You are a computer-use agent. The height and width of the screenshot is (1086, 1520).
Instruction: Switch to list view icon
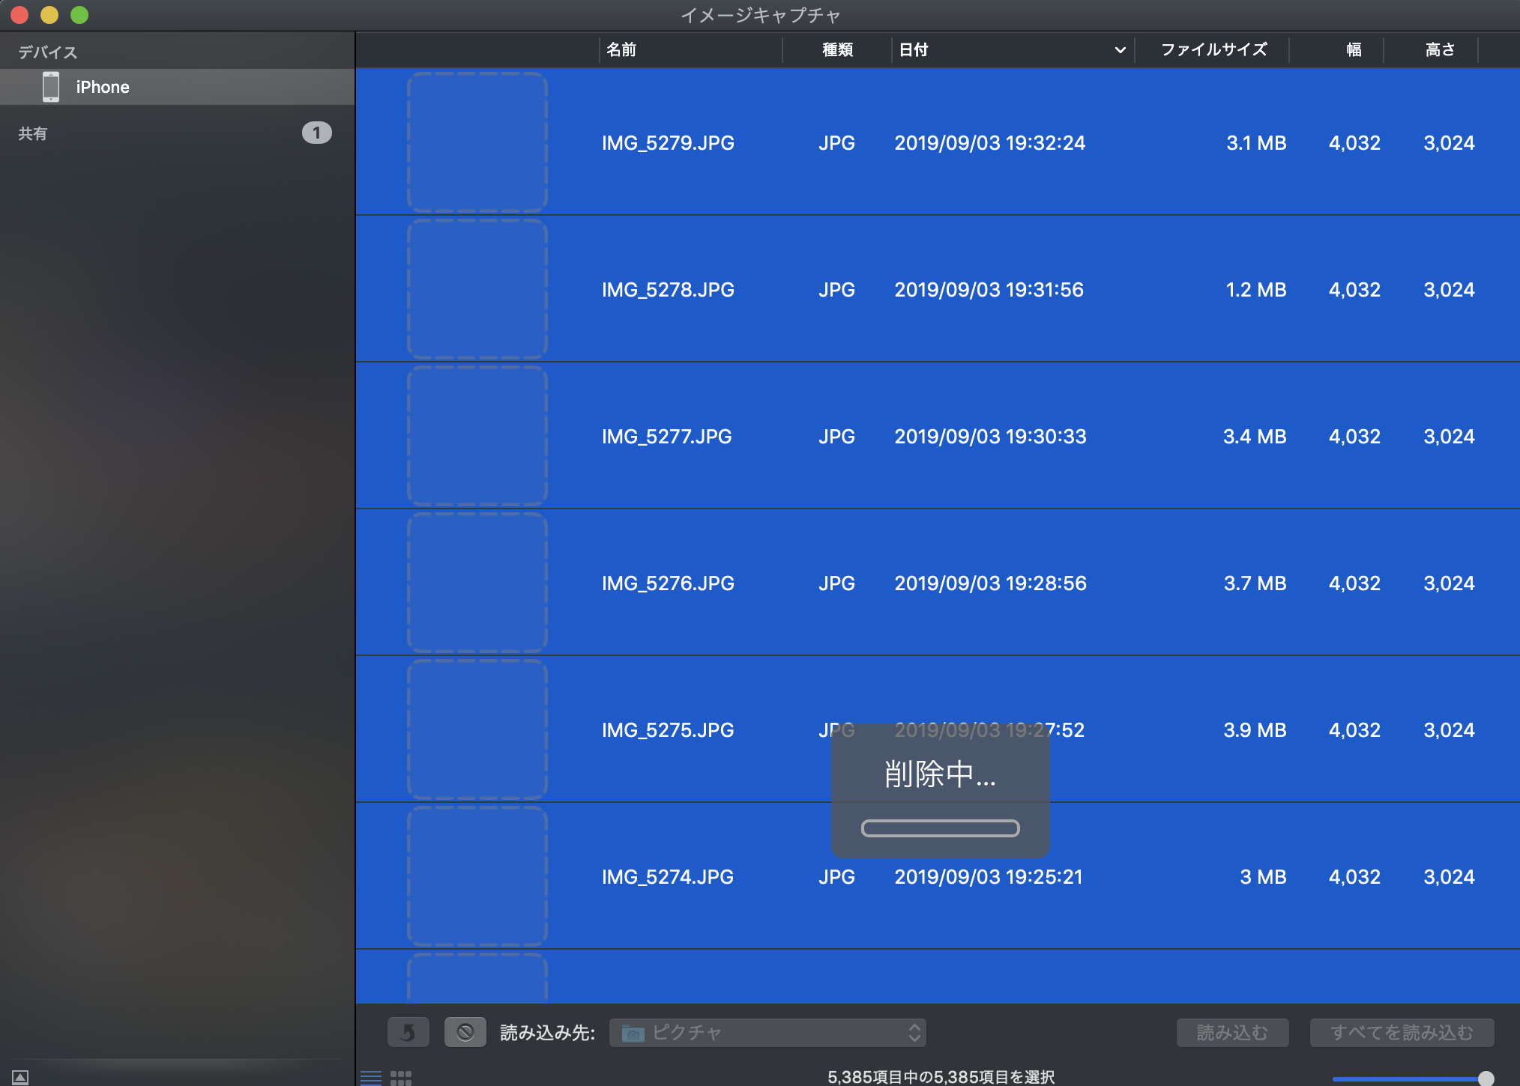[x=371, y=1077]
